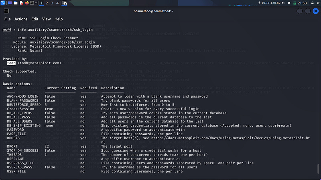Click the RHOSTS option name
Image resolution: width=321 pixels, height=180 pixels.
coord(13,138)
